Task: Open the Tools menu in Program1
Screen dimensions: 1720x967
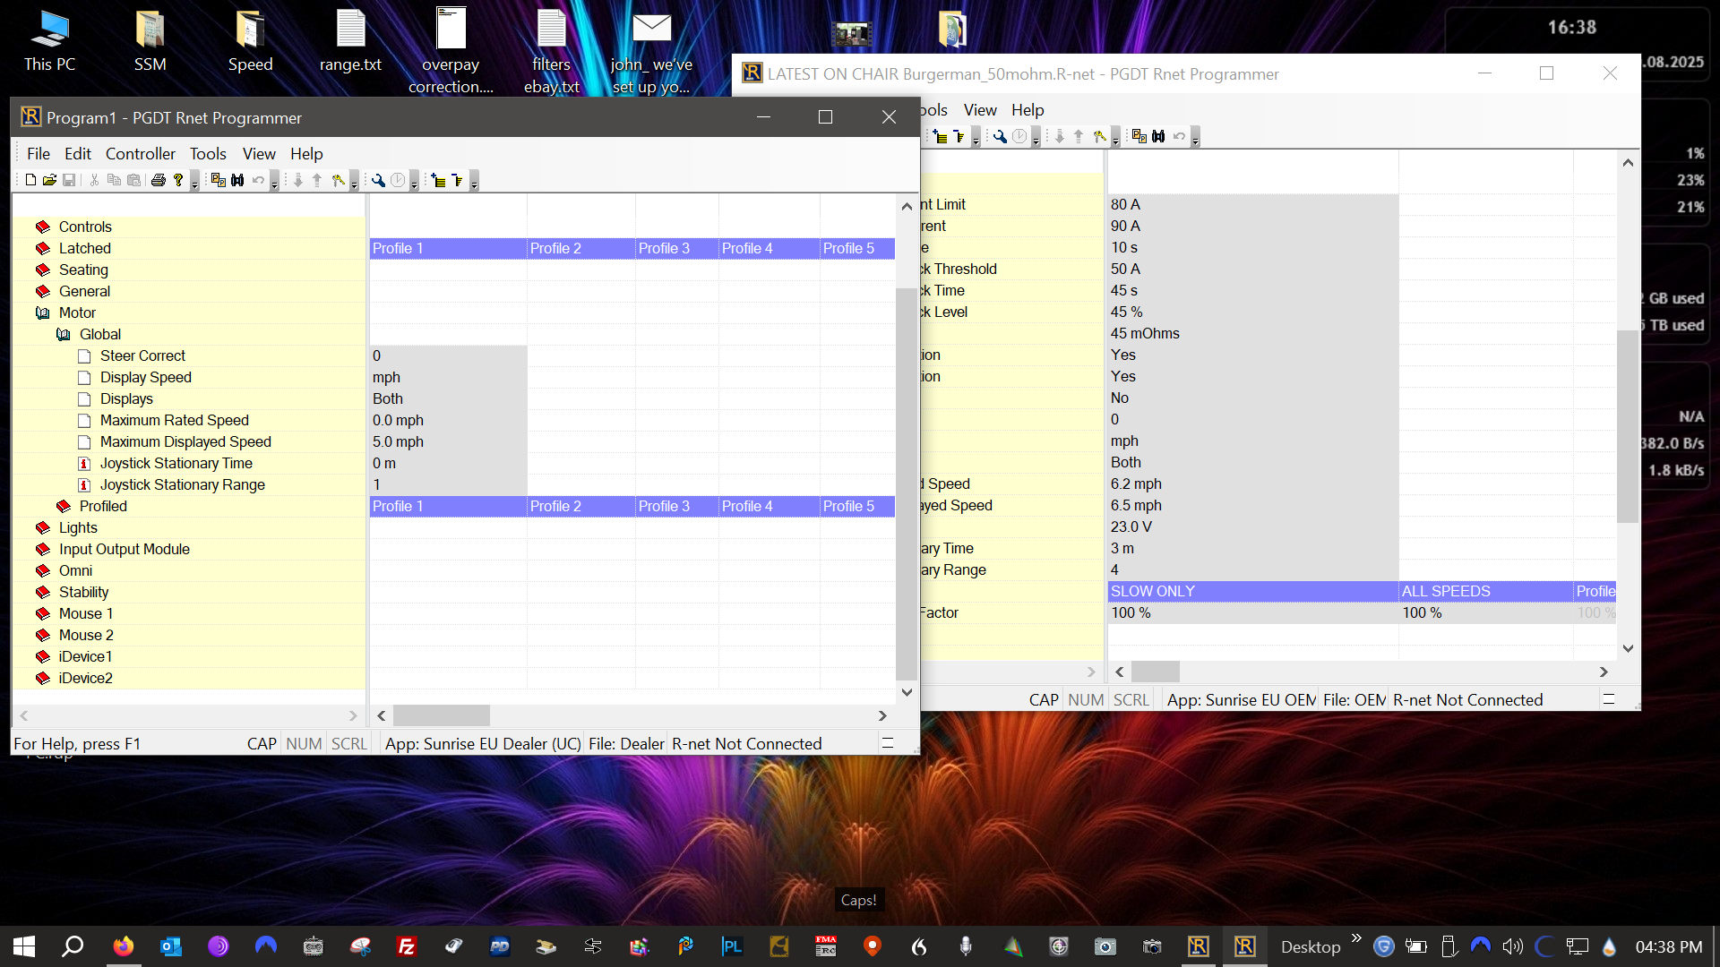Action: click(x=208, y=153)
